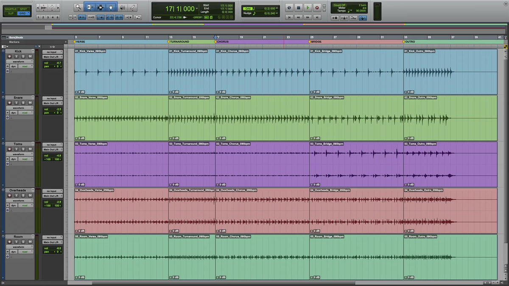Click the Record button in transport
509x286 pixels.
(x=318, y=8)
